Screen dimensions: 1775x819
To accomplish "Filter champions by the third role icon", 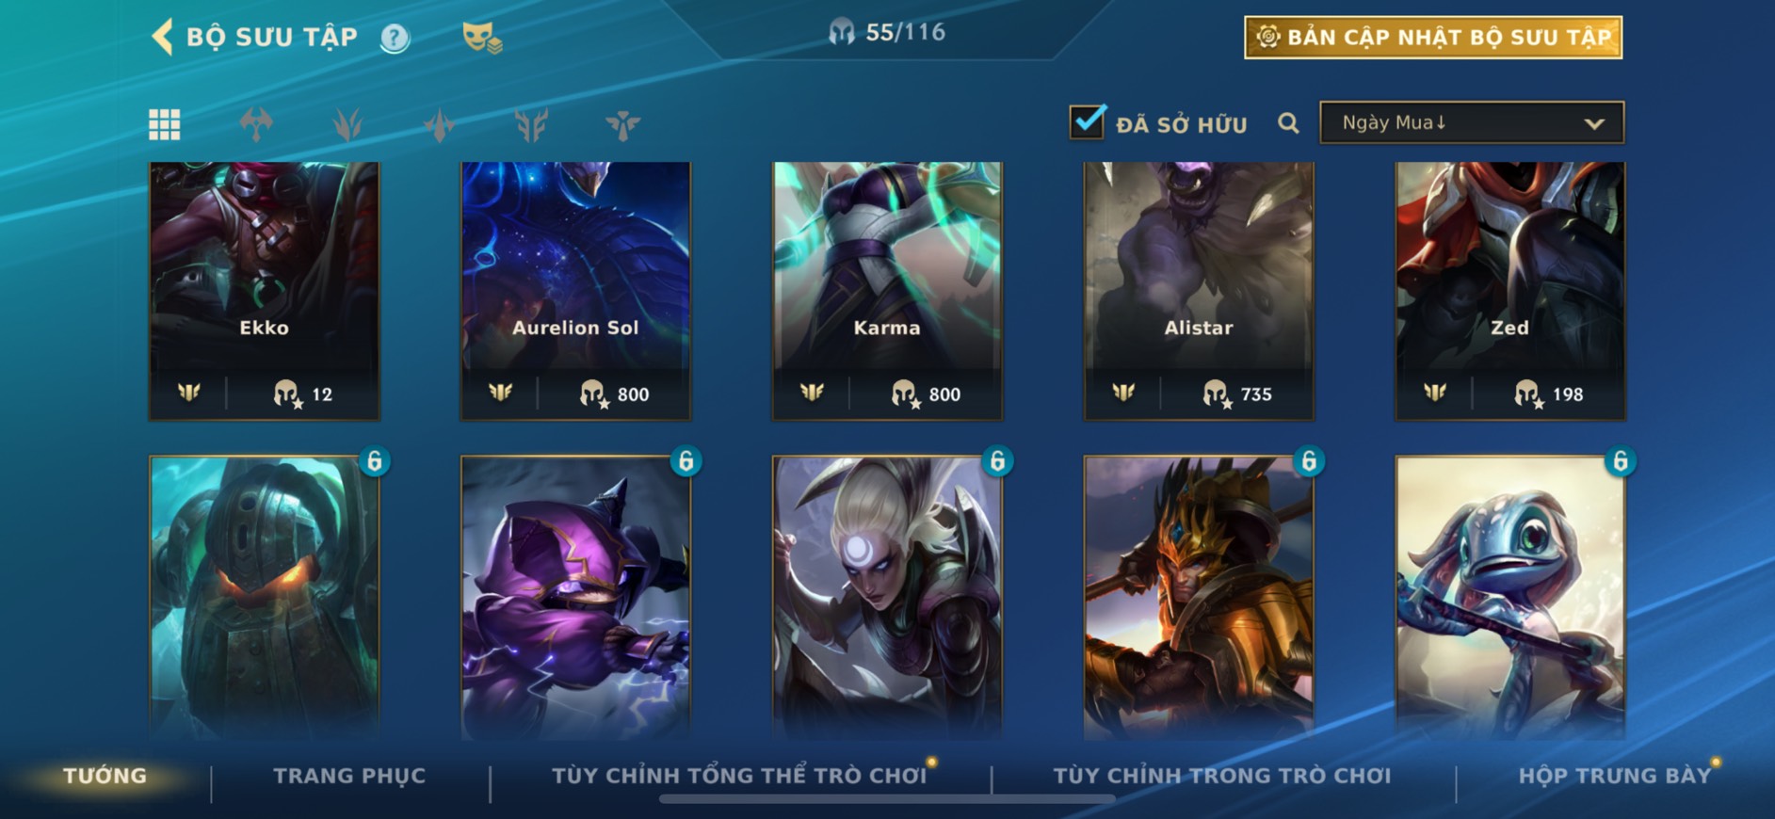I will click(x=440, y=124).
